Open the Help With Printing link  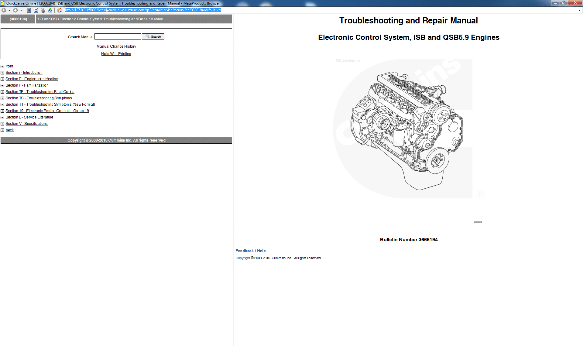pyautogui.click(x=116, y=54)
